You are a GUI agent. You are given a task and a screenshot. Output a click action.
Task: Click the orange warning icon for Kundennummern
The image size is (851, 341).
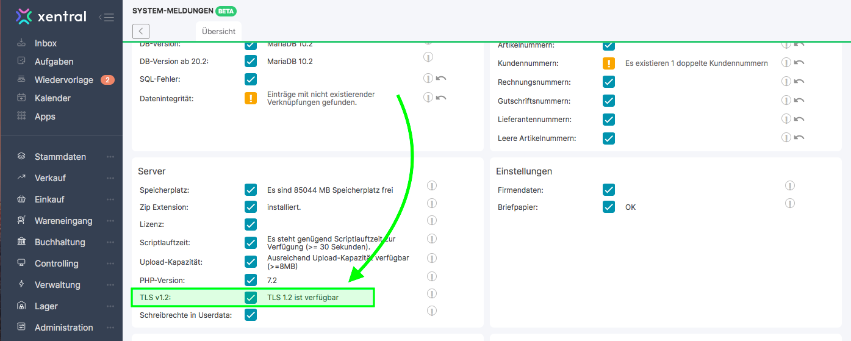point(609,63)
